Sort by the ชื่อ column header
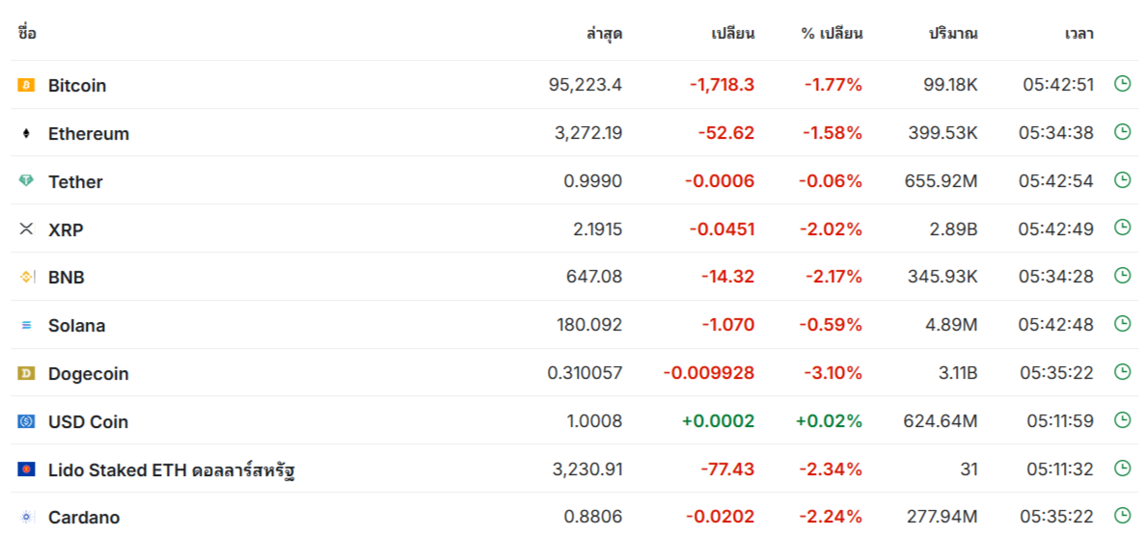Screen dimensions: 1144x535 point(27,33)
